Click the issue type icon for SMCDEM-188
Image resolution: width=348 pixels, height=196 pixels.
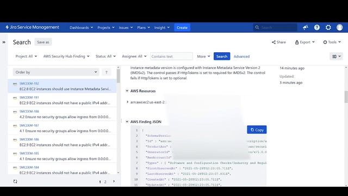15,112
